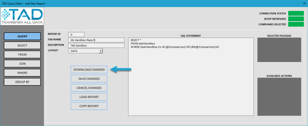Click the 'COMPANIES SELECTED' label
The width and height of the screenshot is (308, 126).
[x=272, y=25]
